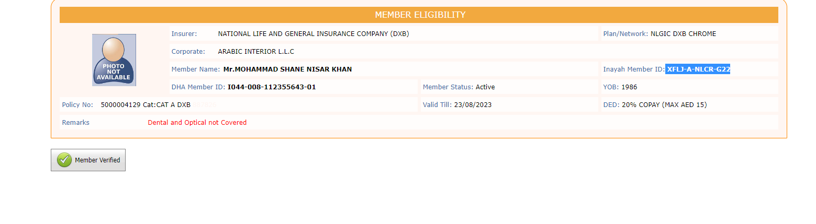This screenshot has height=224, width=816.
Task: Click the Plan/Network field label
Action: pyautogui.click(x=625, y=34)
